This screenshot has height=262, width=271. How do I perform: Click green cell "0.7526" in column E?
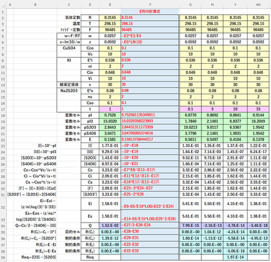tap(110, 115)
